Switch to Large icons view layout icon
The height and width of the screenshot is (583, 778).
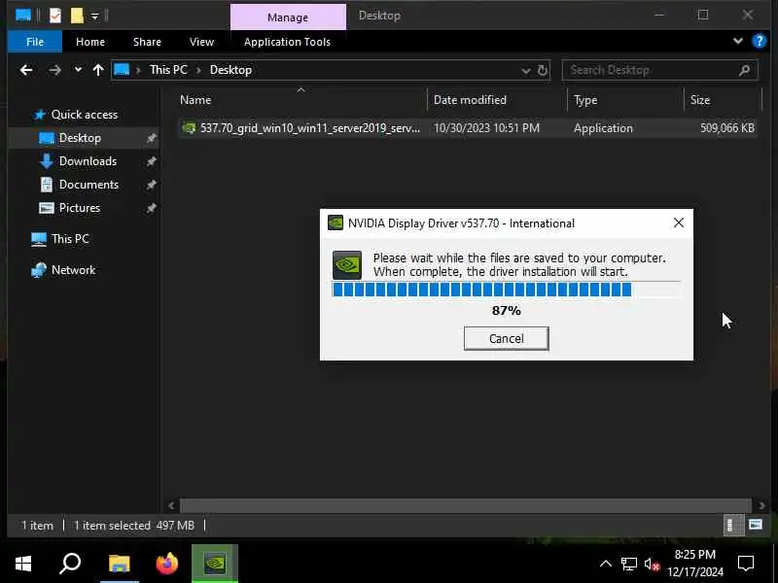pos(756,525)
